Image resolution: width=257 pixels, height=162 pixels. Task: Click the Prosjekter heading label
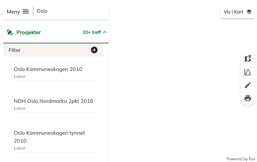(29, 32)
